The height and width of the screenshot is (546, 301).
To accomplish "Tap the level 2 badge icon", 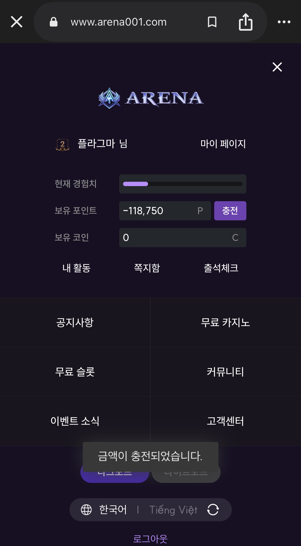I will [x=63, y=144].
